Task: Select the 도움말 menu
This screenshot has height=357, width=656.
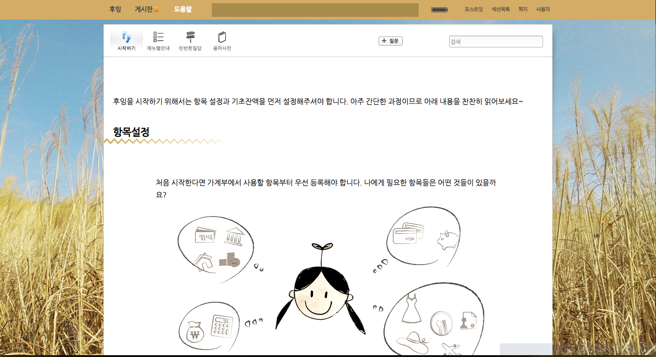Action: (183, 9)
